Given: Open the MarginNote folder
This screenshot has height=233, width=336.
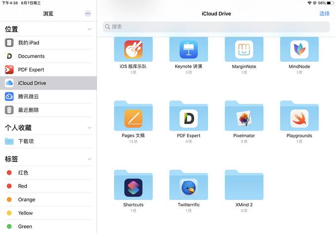Looking at the screenshot, I should pyautogui.click(x=244, y=49).
